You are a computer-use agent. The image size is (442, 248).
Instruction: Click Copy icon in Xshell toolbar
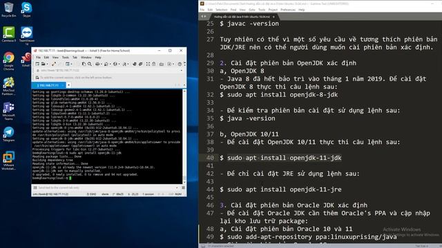coord(84,64)
